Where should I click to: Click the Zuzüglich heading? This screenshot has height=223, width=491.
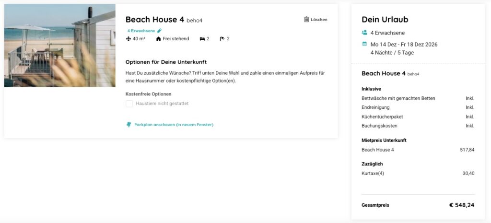(x=372, y=164)
